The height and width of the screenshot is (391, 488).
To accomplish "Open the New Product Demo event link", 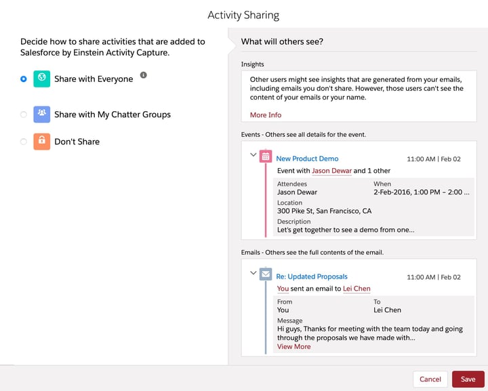I will (307, 159).
